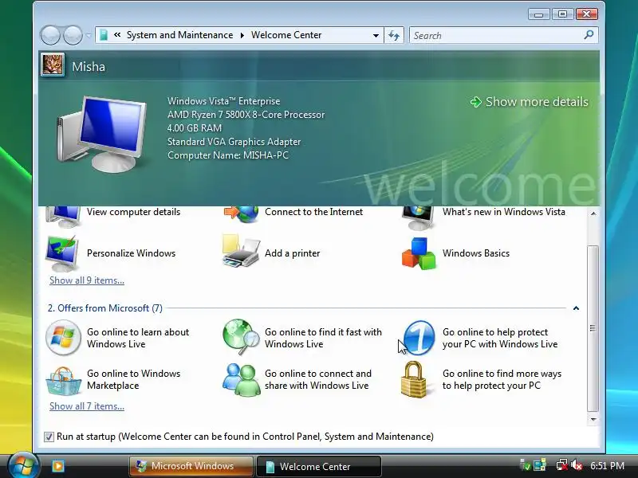Image resolution: width=638 pixels, height=478 pixels.
Task: Switch to Microsoft Windows taskbar button
Action: (191, 466)
